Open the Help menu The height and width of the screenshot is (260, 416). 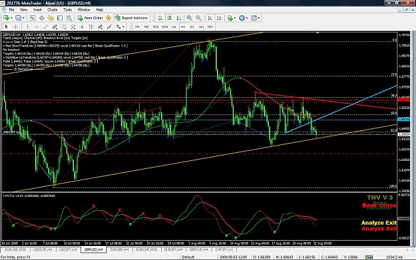pos(99,10)
